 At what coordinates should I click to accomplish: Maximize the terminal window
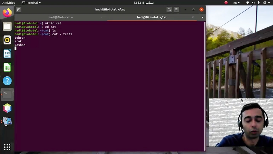(194, 9)
